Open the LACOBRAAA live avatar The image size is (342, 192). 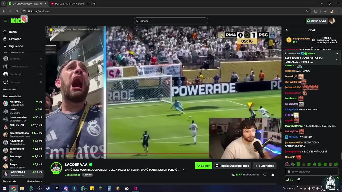pyautogui.click(x=56, y=168)
